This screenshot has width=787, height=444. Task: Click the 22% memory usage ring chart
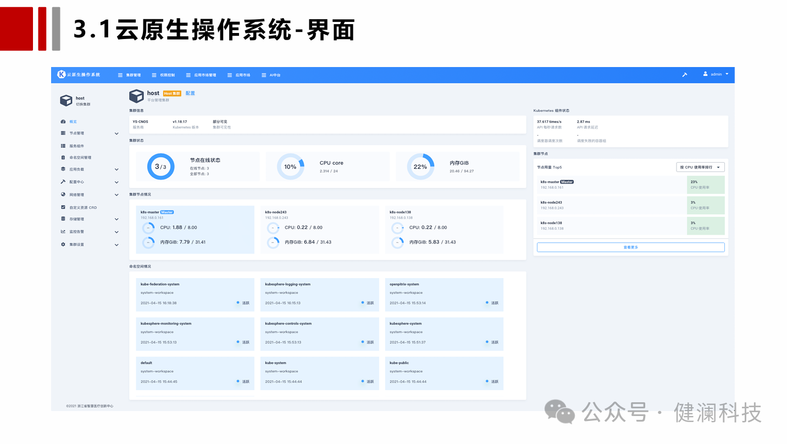pyautogui.click(x=420, y=166)
